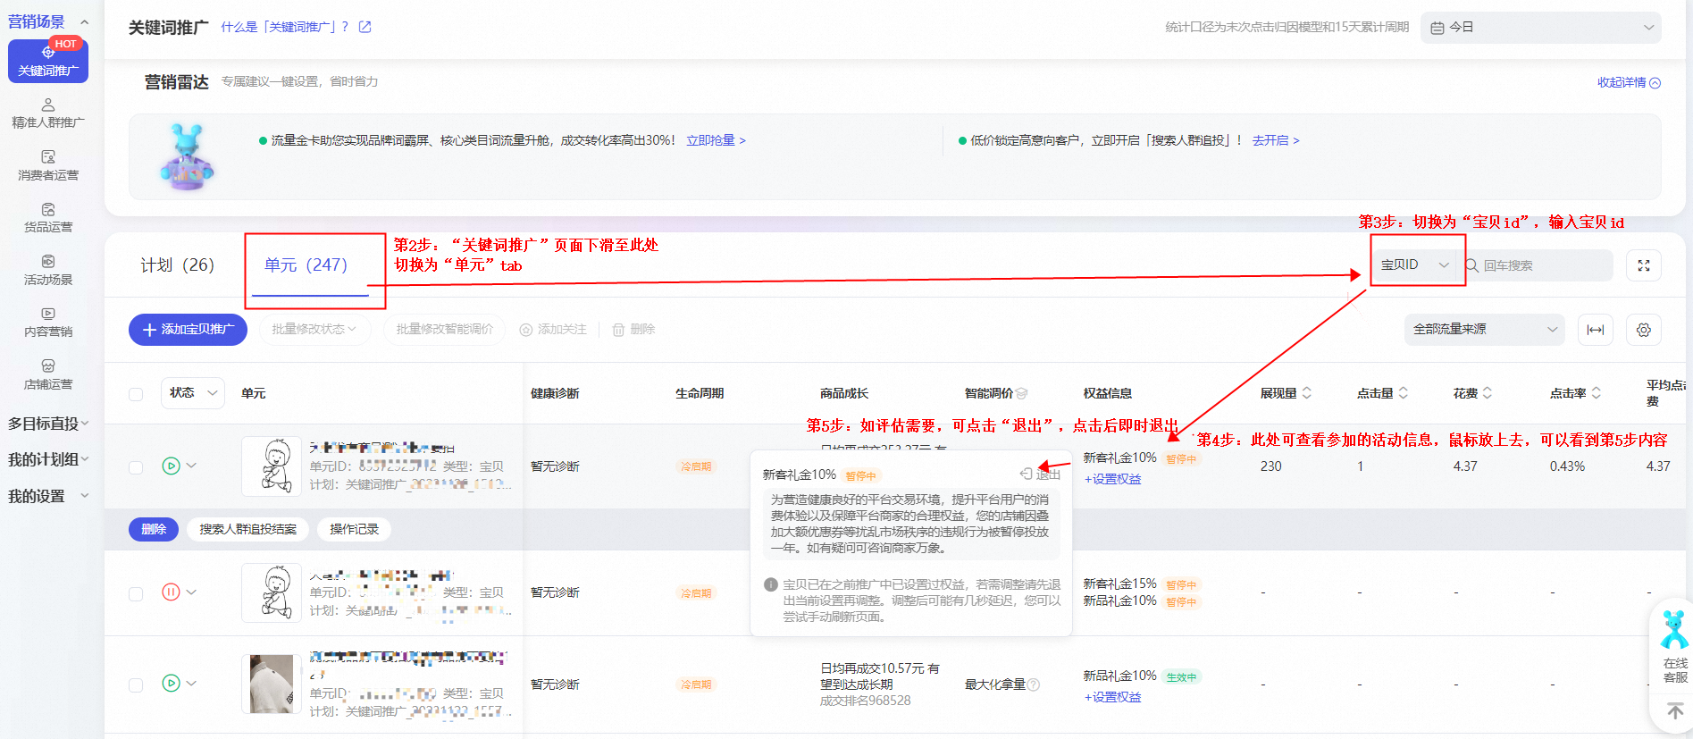Open the 今日 date range dropdown
The image size is (1693, 739).
coord(1541,28)
